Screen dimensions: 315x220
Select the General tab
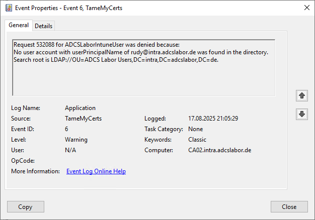pyautogui.click(x=19, y=25)
